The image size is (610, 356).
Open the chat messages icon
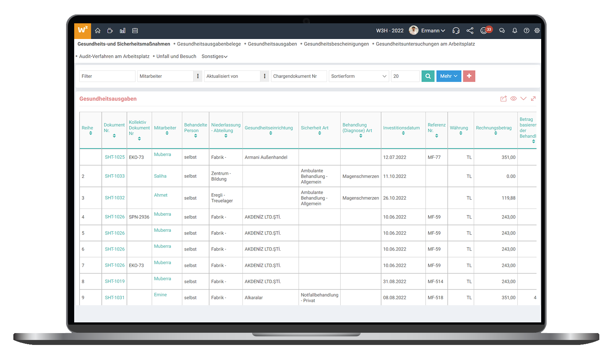click(502, 31)
